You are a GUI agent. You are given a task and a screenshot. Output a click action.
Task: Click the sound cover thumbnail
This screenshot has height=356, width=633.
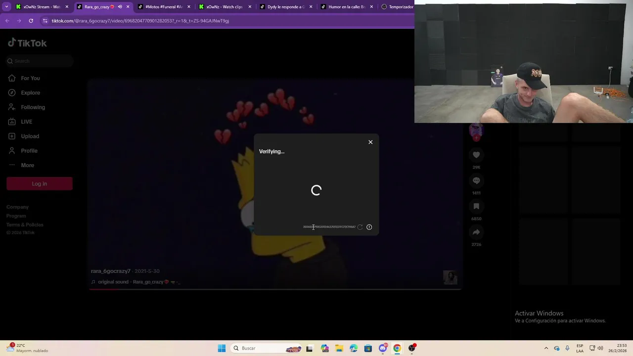pos(450,277)
